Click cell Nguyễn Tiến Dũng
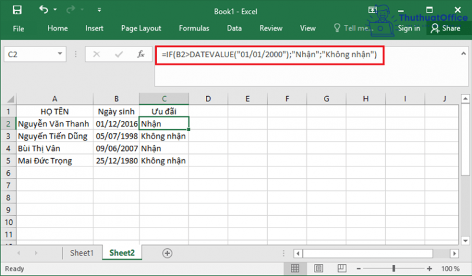472x276 pixels. click(55, 136)
